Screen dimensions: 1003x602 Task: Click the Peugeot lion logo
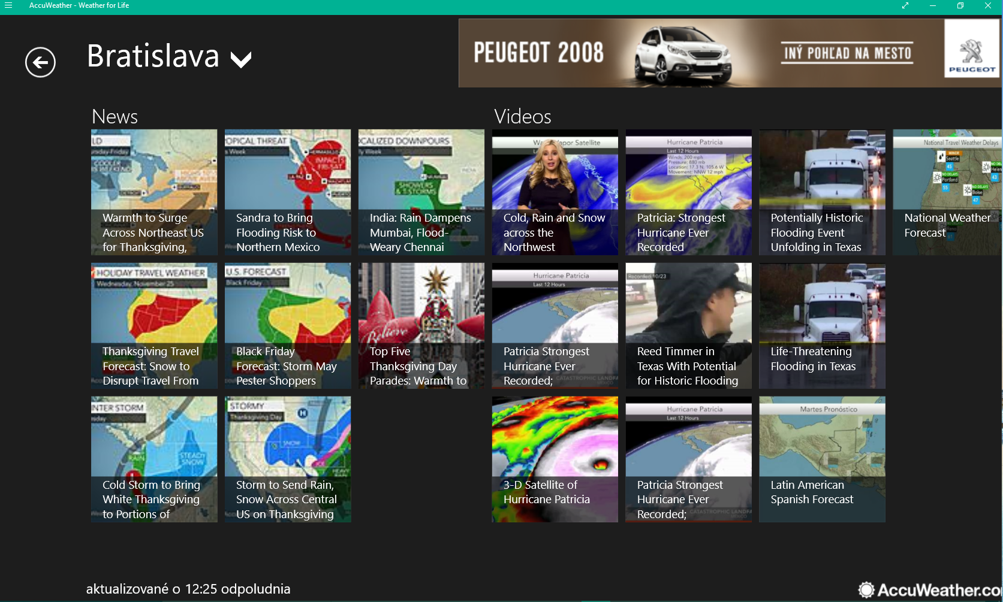(x=971, y=53)
